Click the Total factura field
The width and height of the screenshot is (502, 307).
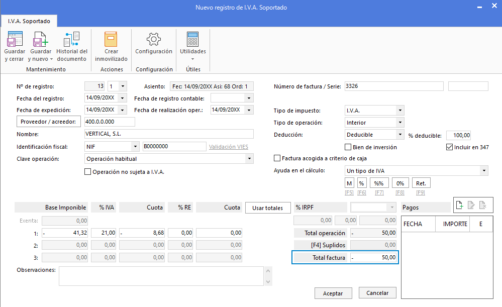(x=373, y=257)
